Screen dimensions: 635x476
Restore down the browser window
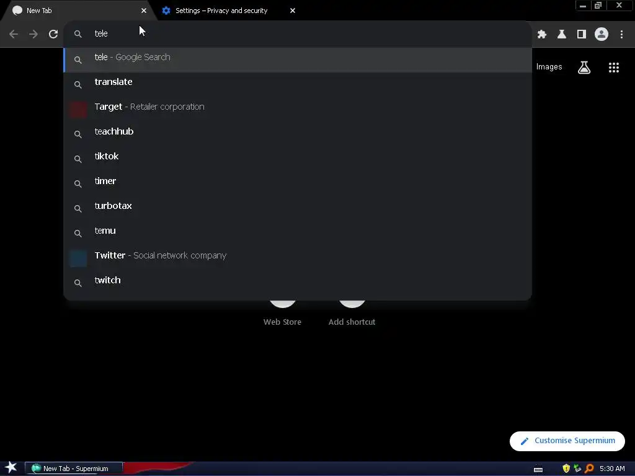click(598, 5)
